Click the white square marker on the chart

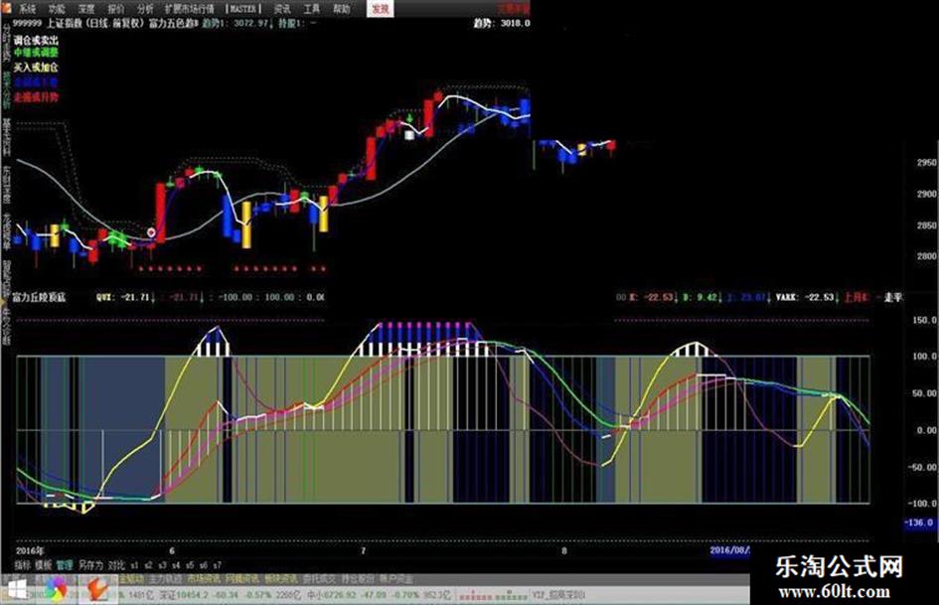409,135
